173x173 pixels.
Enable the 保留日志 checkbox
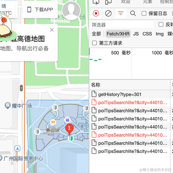144,13
